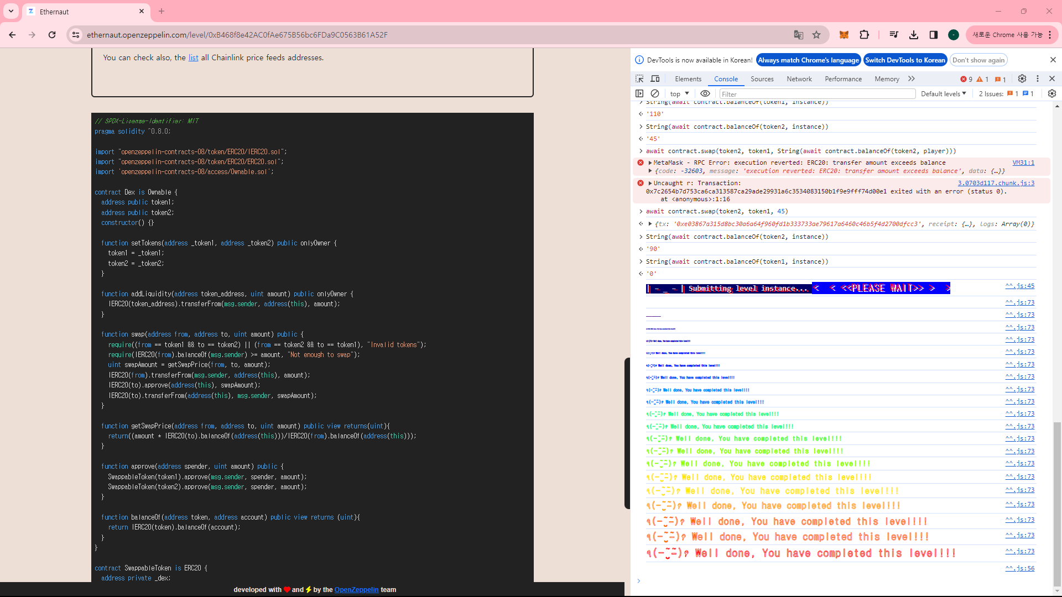
Task: Click the red errors count badge
Action: coord(967,79)
